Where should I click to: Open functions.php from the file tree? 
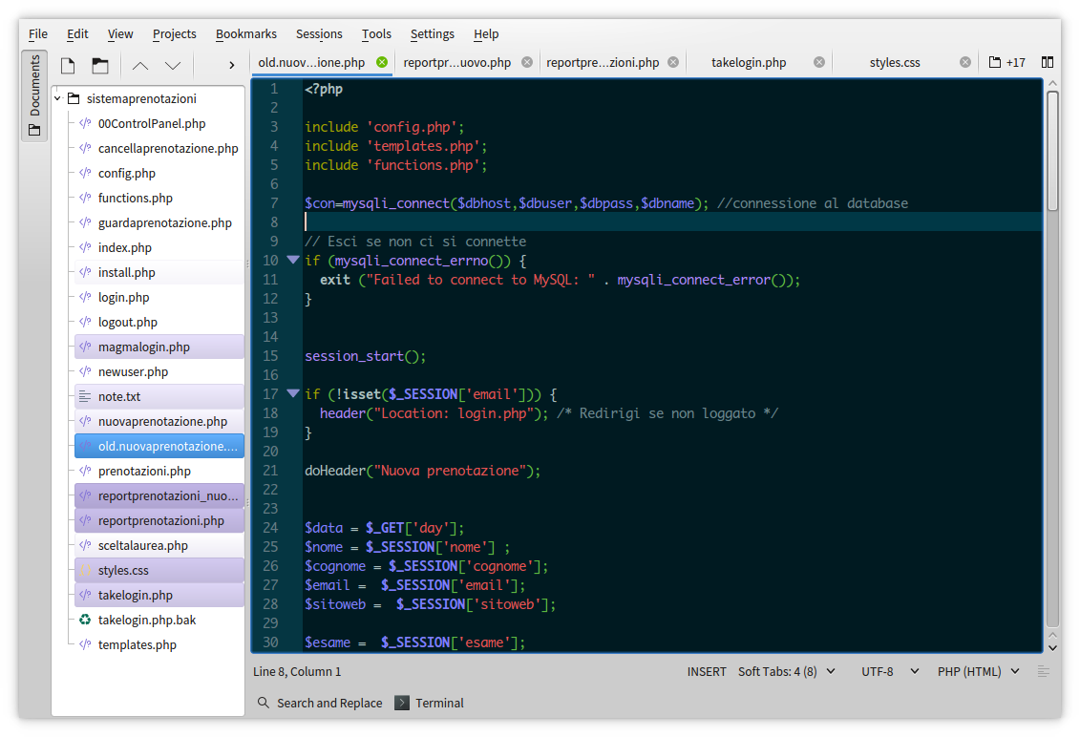(159, 198)
